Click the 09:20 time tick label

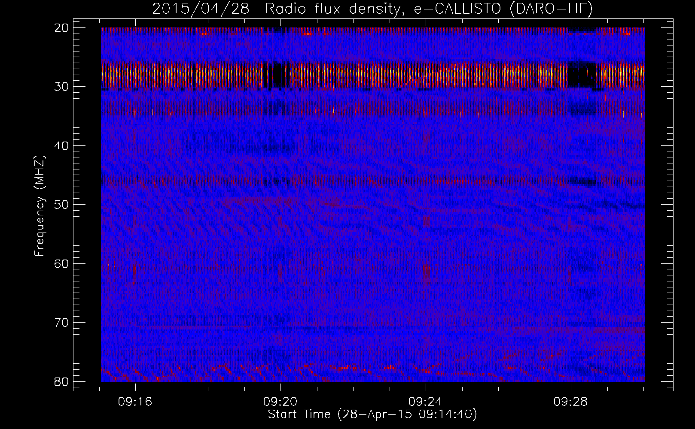click(x=280, y=402)
